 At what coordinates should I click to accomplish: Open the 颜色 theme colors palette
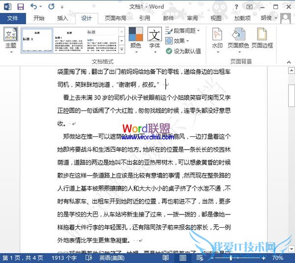136,40
